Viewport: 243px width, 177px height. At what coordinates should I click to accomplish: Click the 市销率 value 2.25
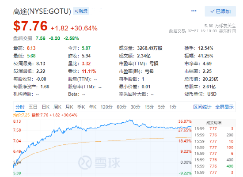click(207, 72)
